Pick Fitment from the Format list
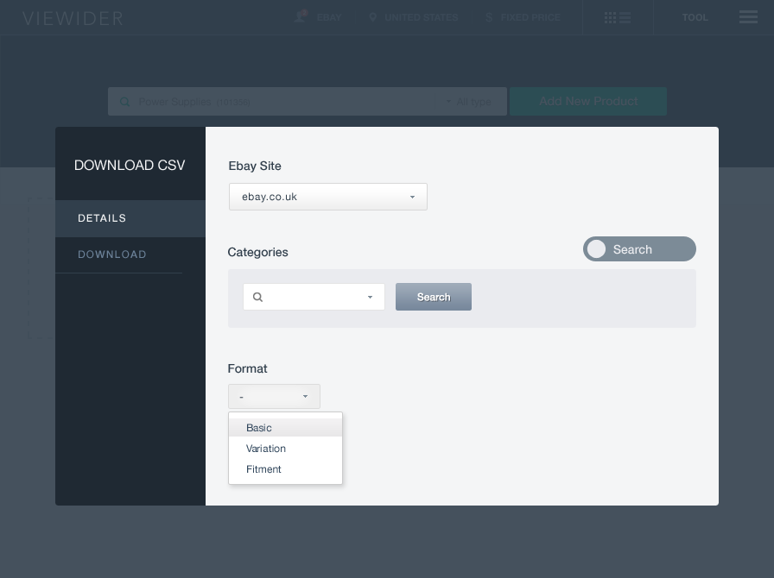The image size is (774, 578). [263, 469]
